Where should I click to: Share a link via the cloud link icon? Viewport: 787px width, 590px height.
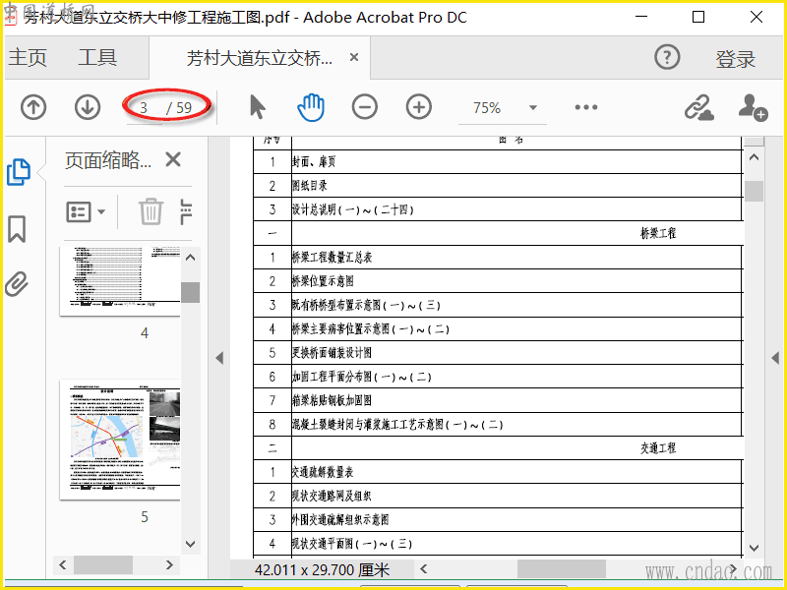(699, 107)
